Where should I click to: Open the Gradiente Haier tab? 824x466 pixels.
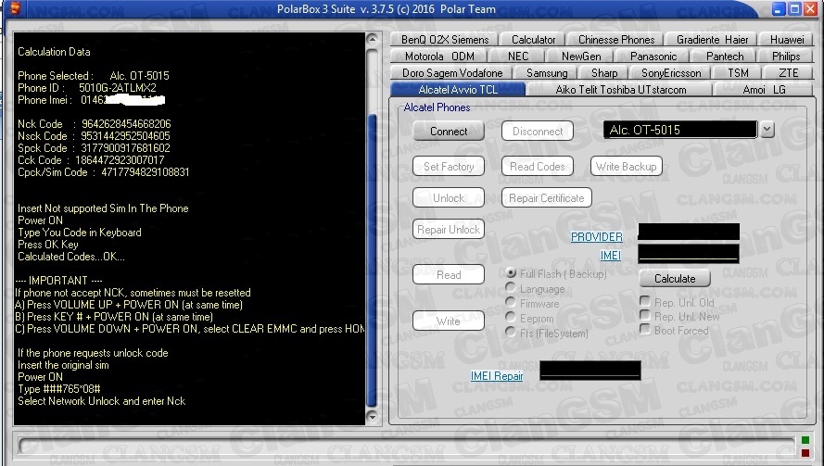(x=712, y=40)
